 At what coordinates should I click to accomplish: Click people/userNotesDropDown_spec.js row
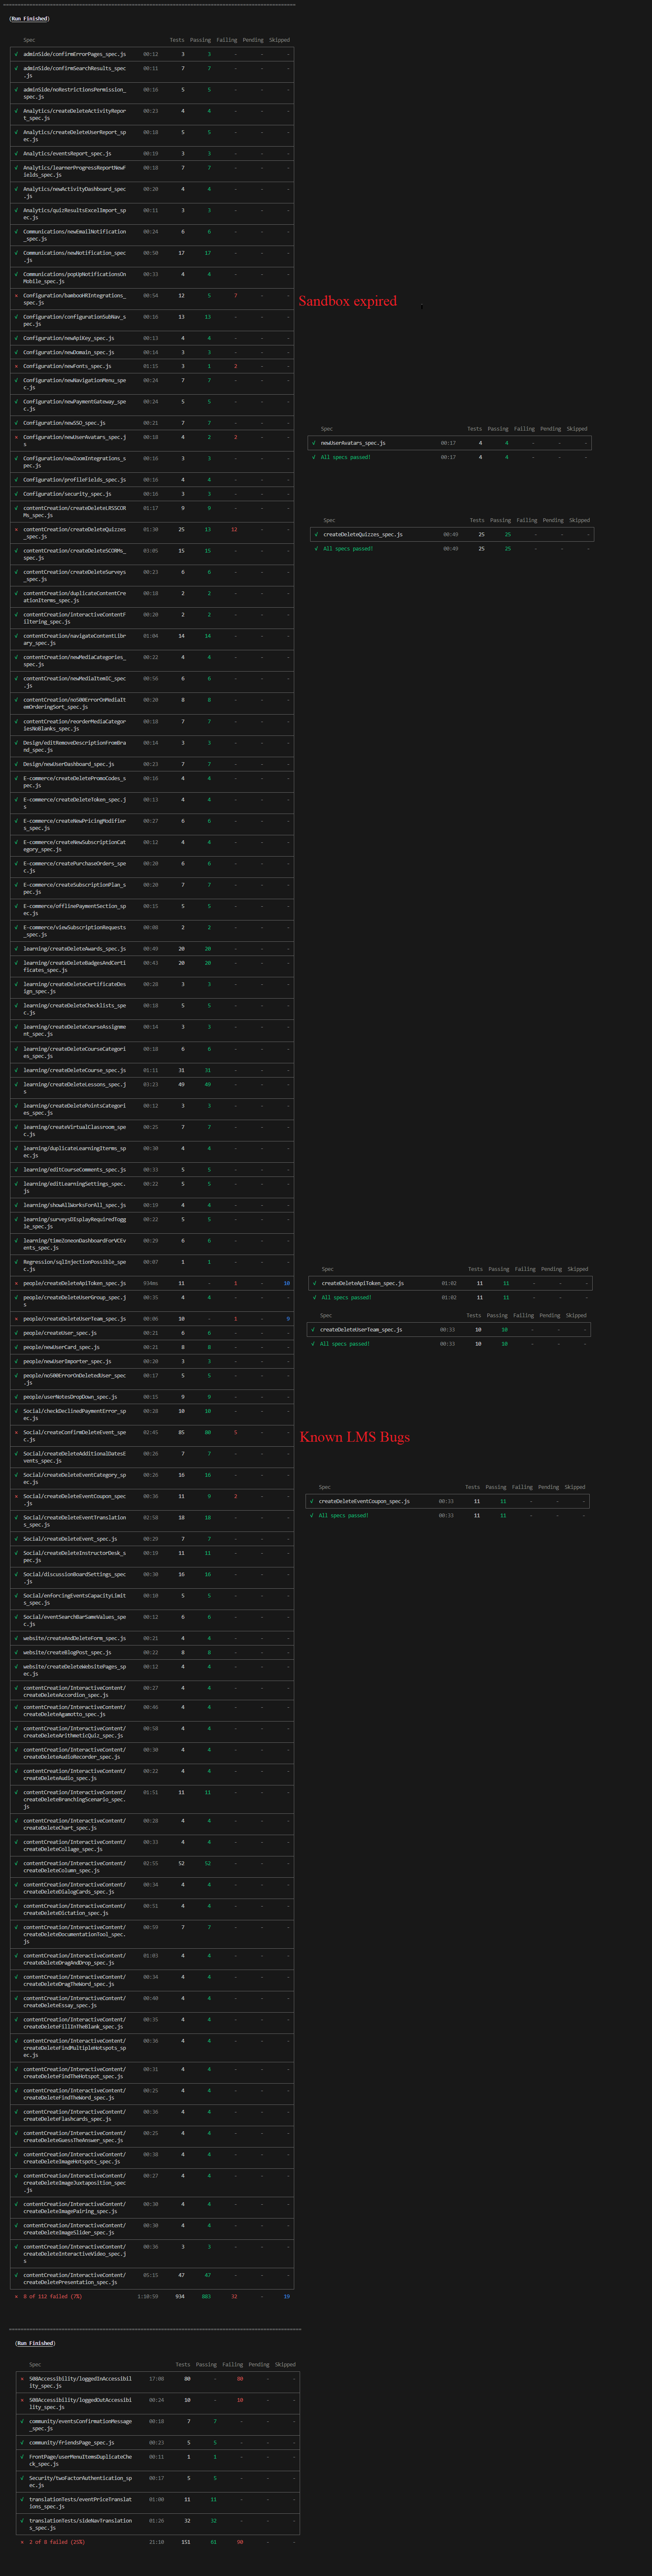(152, 1397)
